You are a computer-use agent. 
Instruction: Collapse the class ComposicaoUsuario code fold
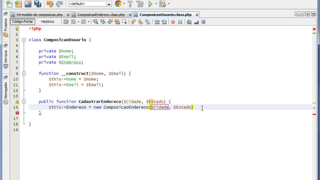24,40
